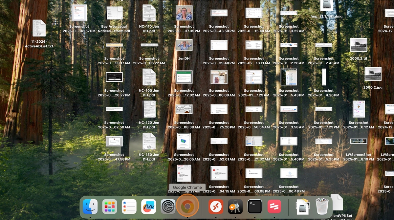This screenshot has height=220, width=394.
Task: Select the Screenshot ending 38.57 PM thumbnail
Action: [x=79, y=13]
